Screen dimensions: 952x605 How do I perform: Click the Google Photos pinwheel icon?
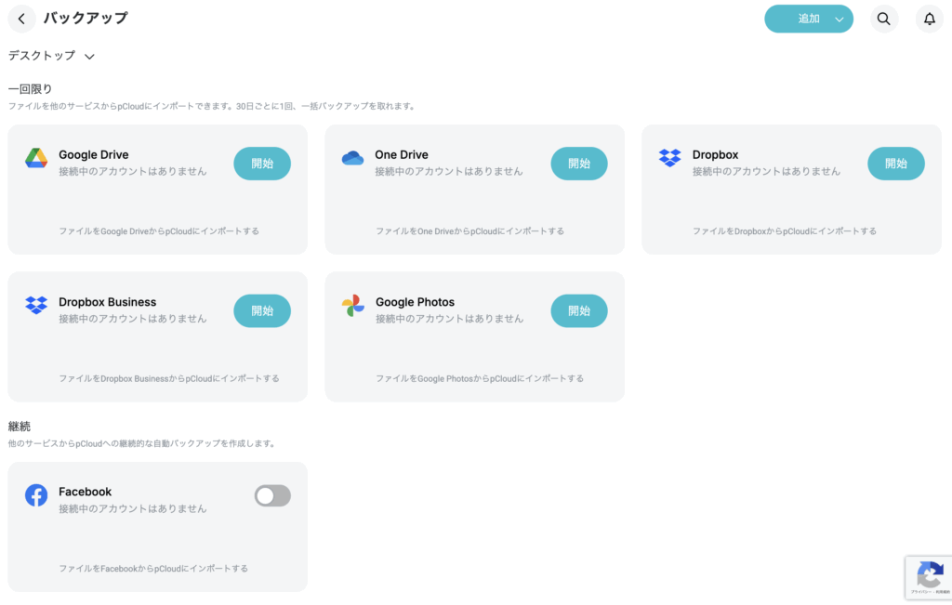pyautogui.click(x=352, y=305)
